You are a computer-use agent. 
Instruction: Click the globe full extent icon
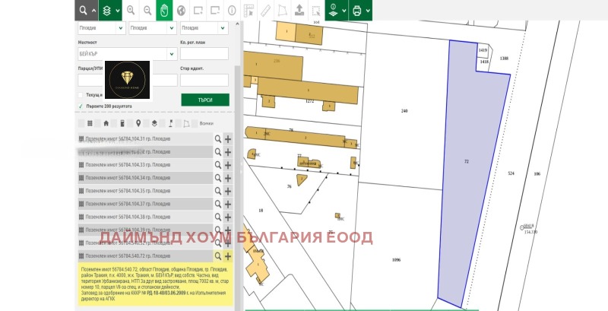pyautogui.click(x=181, y=11)
